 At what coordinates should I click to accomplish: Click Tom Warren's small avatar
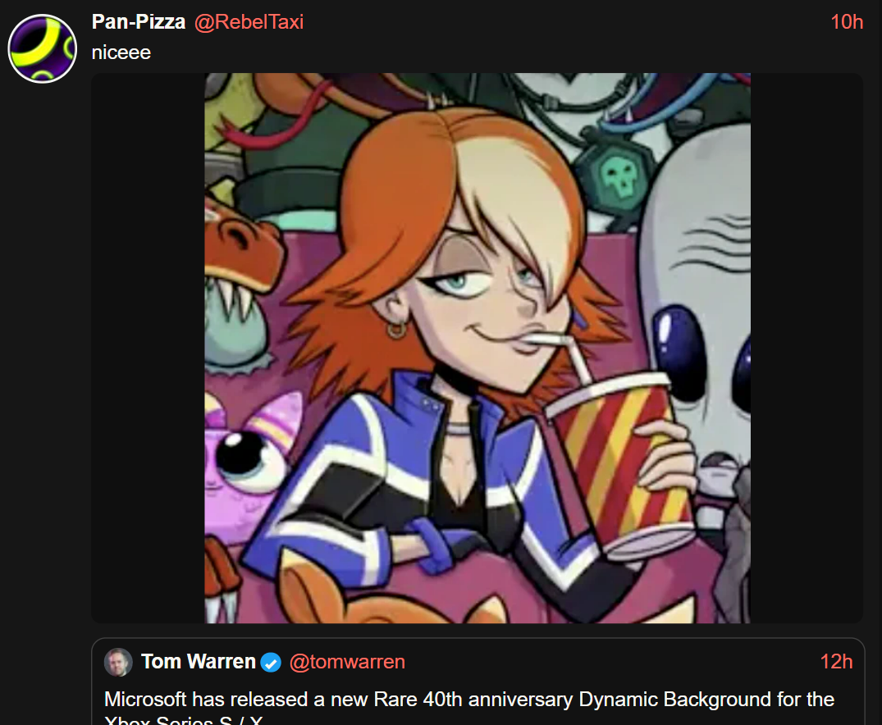tap(118, 662)
